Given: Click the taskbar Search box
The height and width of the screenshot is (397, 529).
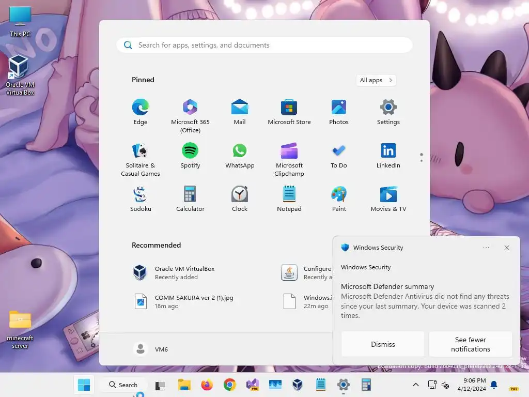Looking at the screenshot, I should tap(123, 385).
